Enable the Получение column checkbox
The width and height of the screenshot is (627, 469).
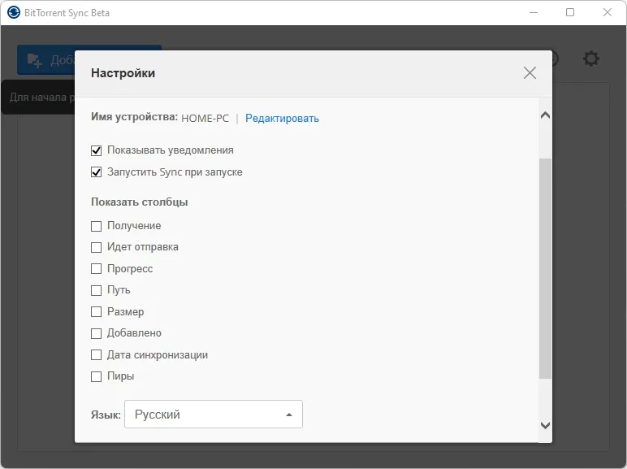coord(96,226)
